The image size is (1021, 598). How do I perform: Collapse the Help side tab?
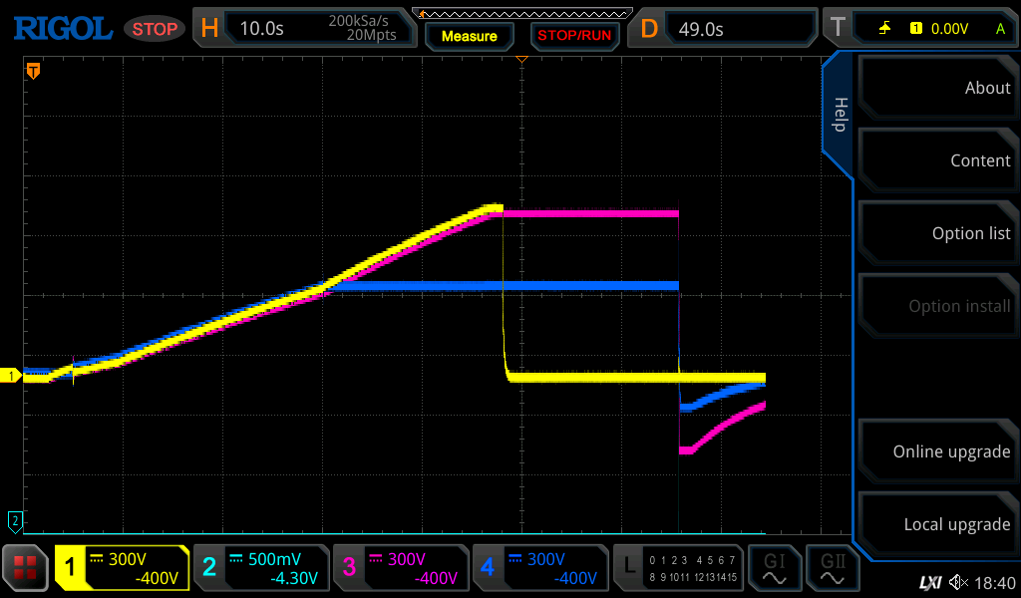tap(839, 115)
